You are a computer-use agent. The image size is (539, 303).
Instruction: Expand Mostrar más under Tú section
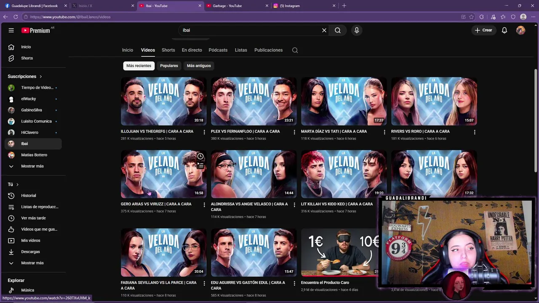[x=33, y=263]
